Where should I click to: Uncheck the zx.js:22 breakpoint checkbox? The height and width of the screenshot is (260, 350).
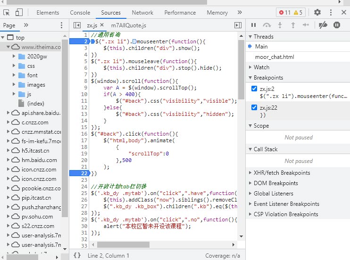click(x=254, y=107)
